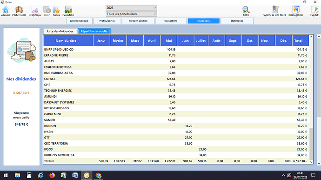Open the Portefeuille toolbar icon
This screenshot has width=321, height=180.
pos(19,11)
